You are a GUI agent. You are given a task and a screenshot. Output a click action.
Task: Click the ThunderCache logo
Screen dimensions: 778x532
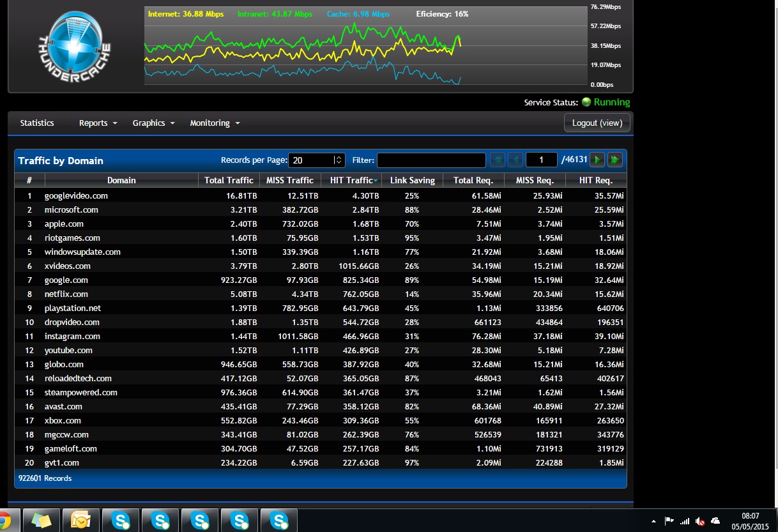74,46
